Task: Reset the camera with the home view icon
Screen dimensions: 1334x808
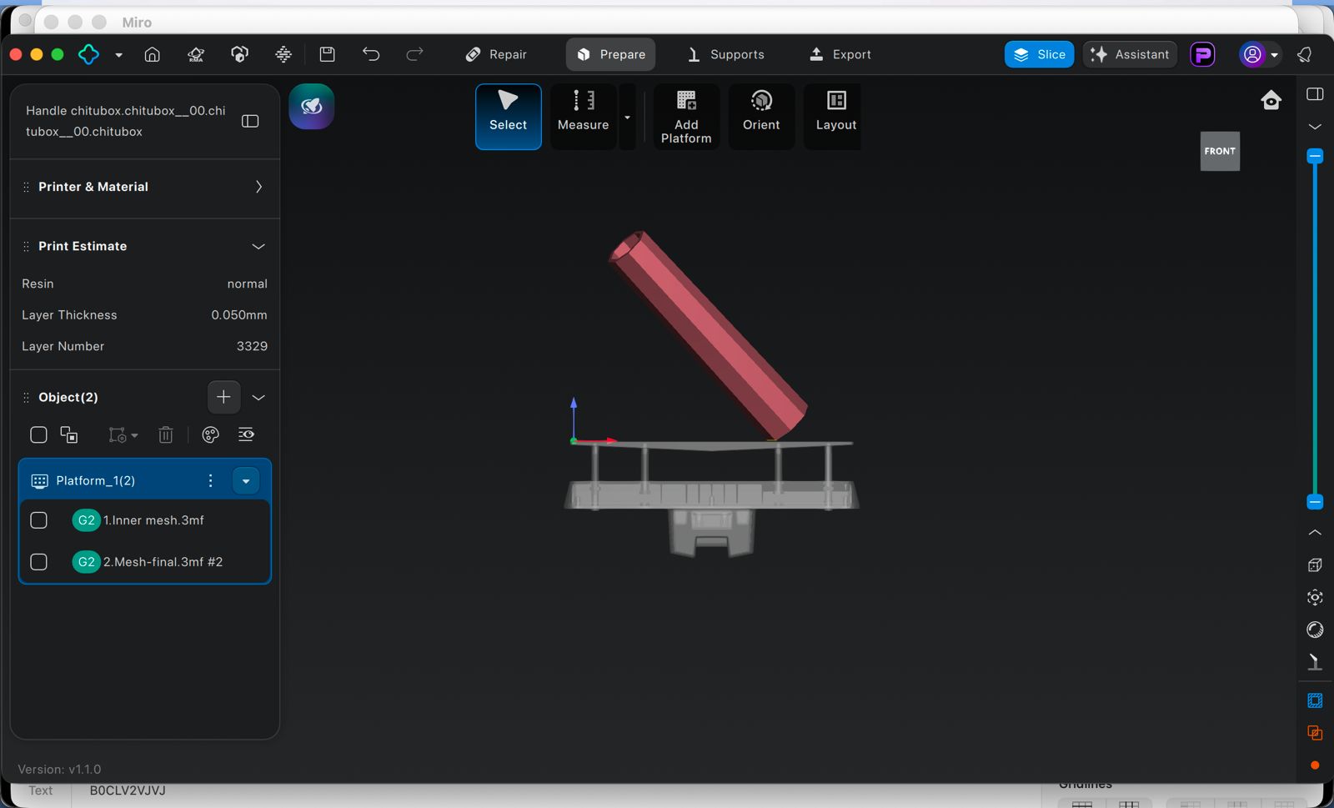Action: (1271, 101)
